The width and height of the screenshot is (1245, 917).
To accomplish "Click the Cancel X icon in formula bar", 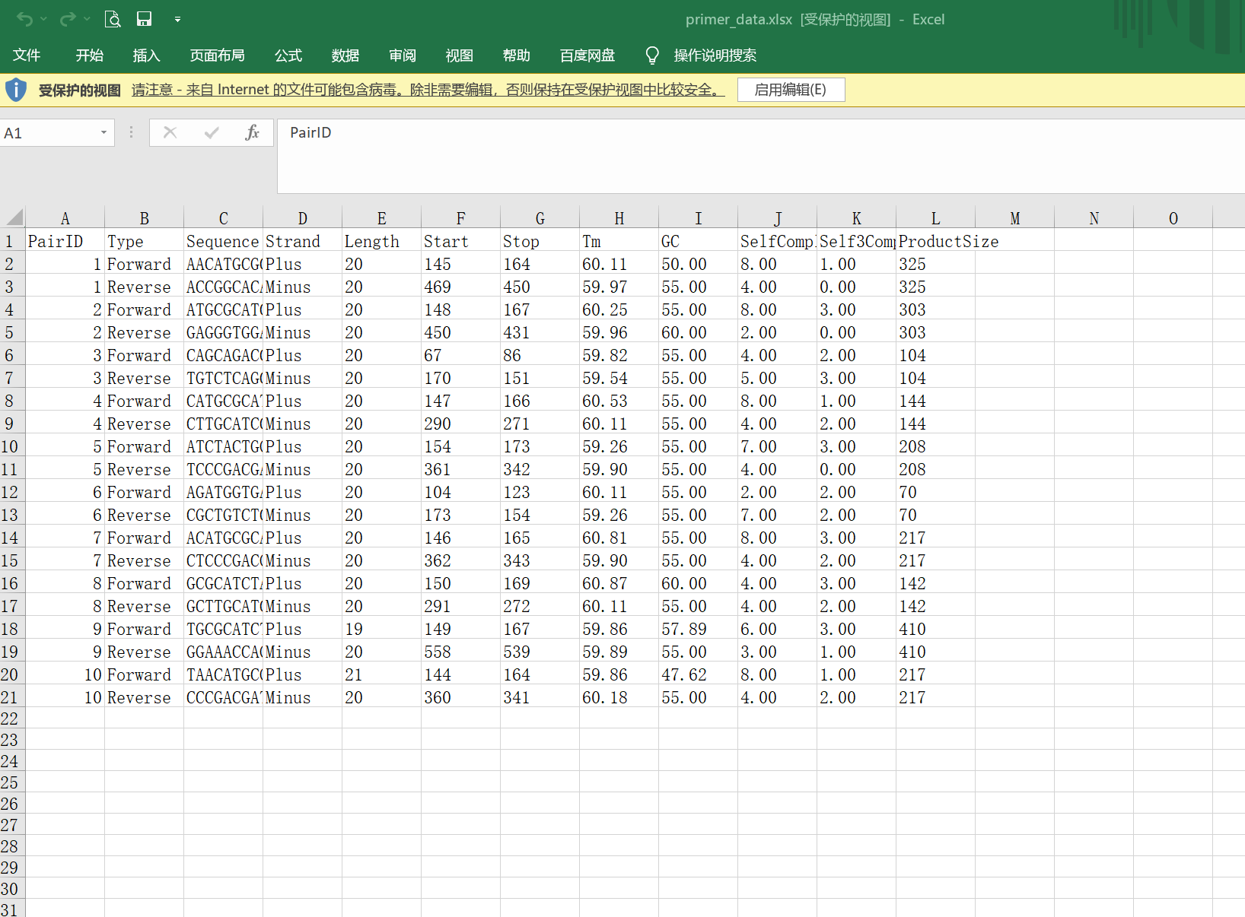I will pyautogui.click(x=170, y=133).
